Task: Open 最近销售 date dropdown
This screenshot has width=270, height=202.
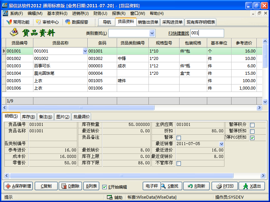Action: 221,144
